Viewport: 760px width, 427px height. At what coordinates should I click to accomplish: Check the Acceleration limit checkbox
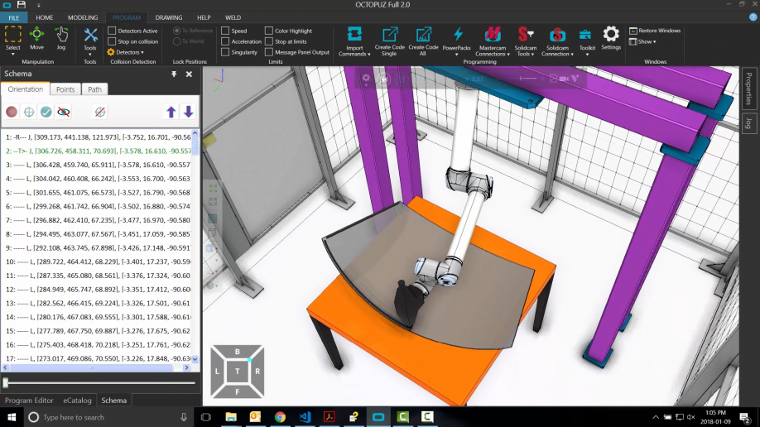[x=225, y=41]
